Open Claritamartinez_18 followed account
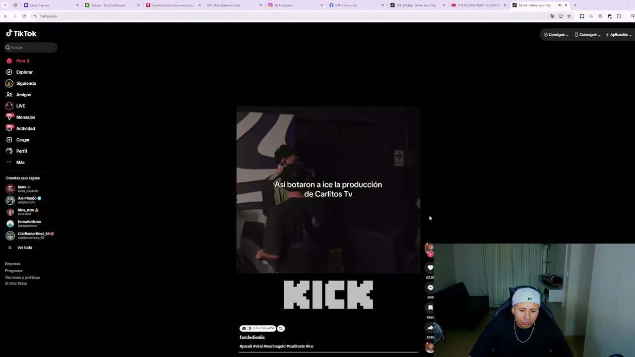635x357 pixels. (30, 236)
